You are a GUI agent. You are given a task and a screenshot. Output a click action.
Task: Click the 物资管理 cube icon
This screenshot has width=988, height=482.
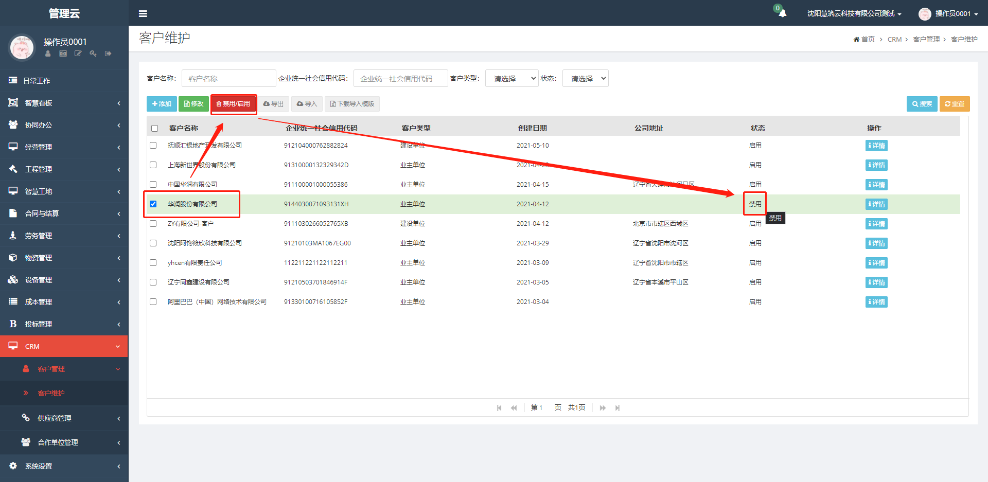(13, 257)
